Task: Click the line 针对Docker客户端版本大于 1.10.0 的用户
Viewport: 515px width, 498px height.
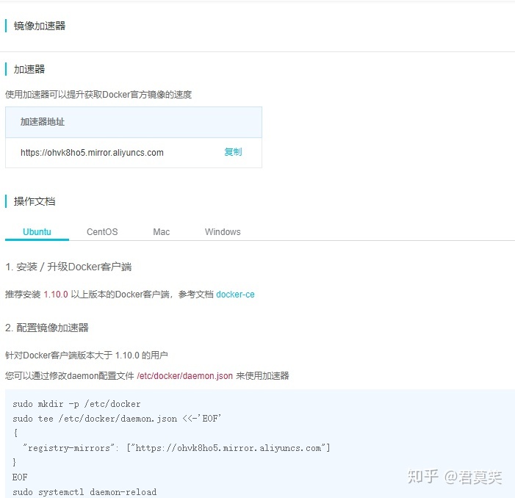Action: pos(87,355)
